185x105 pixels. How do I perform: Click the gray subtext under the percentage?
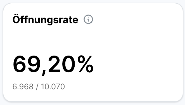39,87
